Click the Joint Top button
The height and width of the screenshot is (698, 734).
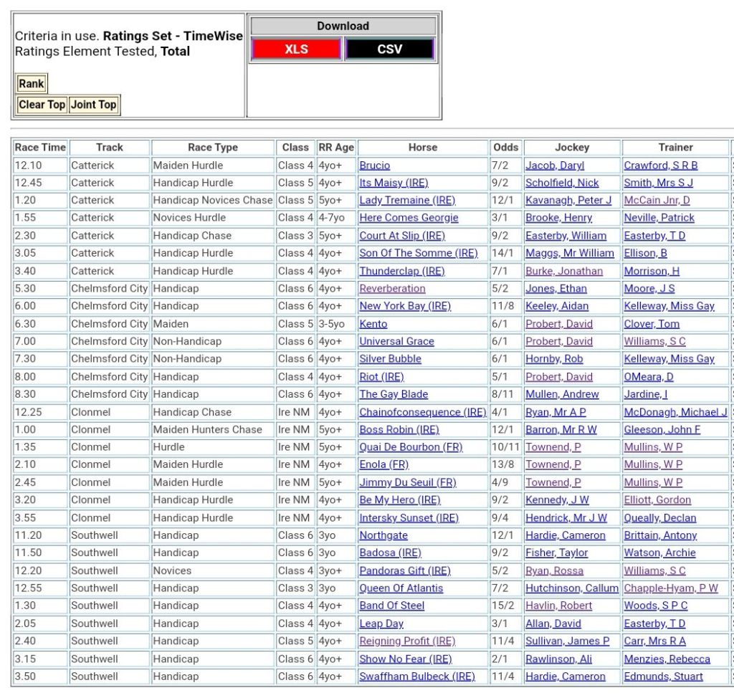[x=93, y=105]
